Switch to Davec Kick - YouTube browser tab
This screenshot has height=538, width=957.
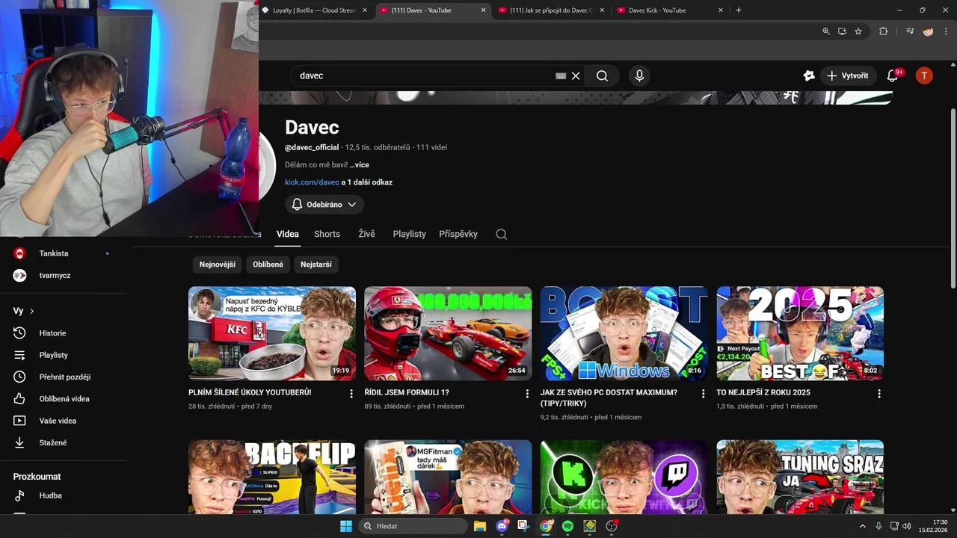[669, 10]
